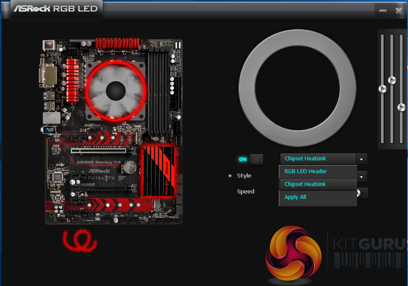Click the "Style" label
Screen dimensions: 408x286
point(244,176)
